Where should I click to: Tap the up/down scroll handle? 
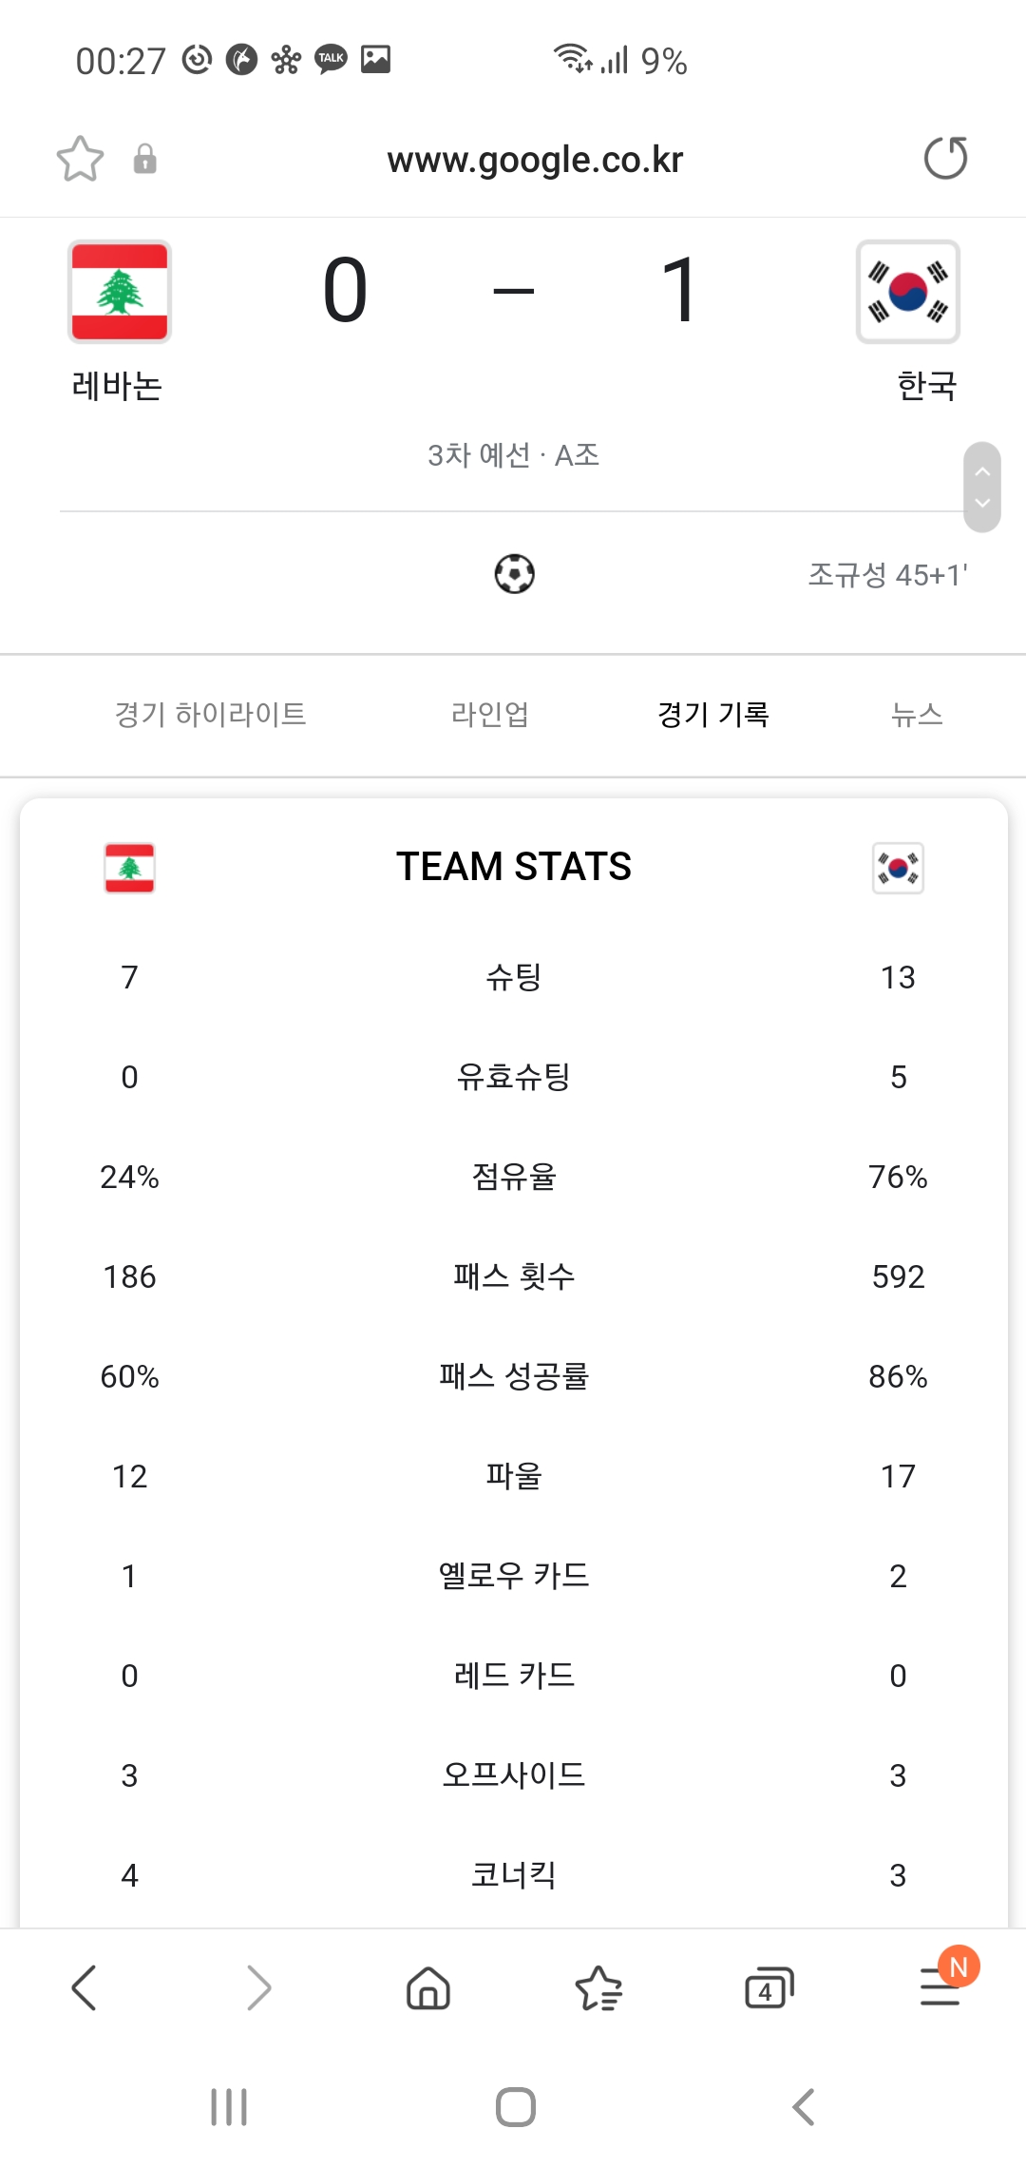coord(982,488)
